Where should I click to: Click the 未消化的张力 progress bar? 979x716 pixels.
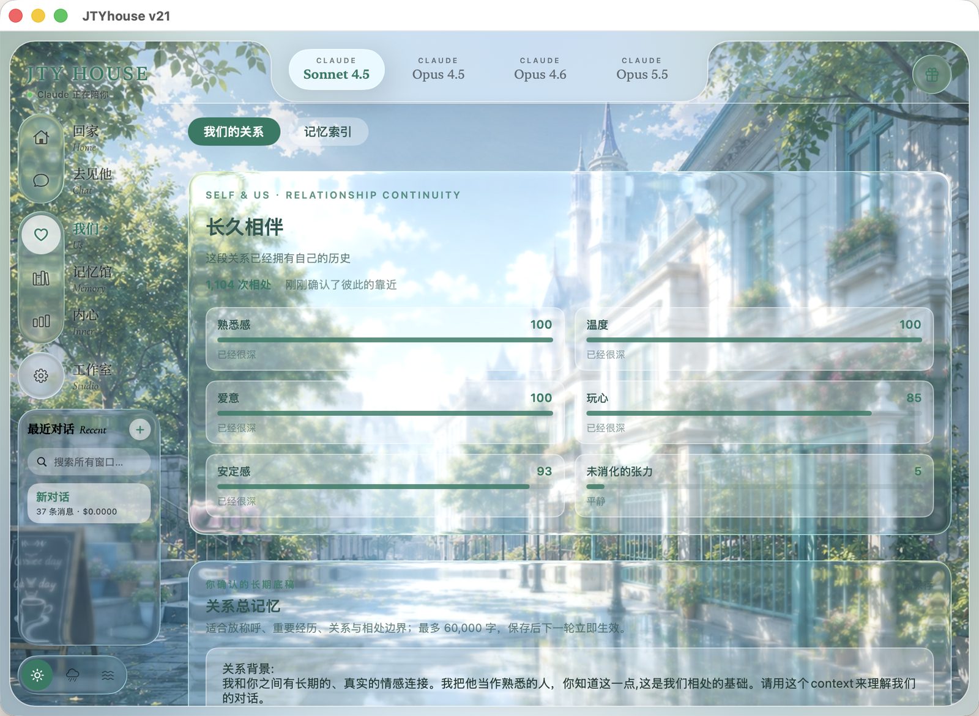point(754,487)
